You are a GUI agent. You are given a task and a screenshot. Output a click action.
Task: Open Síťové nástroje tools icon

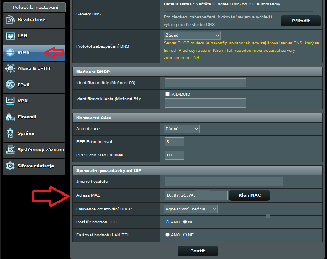coord(10,166)
